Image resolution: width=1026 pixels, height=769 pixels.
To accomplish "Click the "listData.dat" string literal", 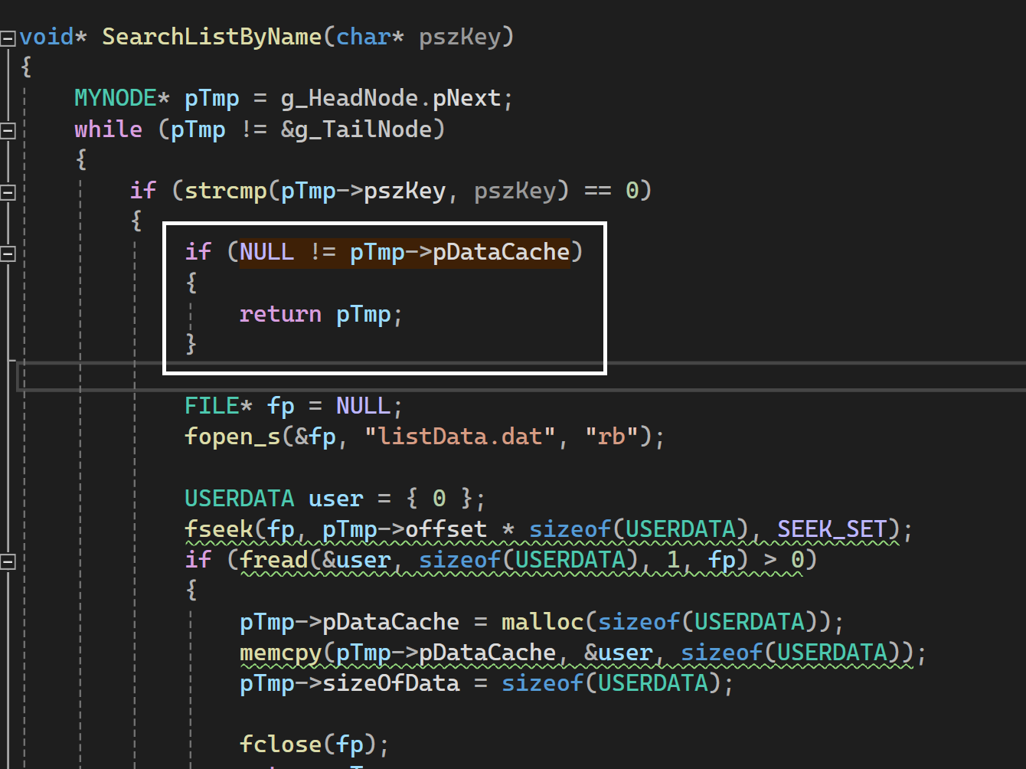I will point(459,437).
